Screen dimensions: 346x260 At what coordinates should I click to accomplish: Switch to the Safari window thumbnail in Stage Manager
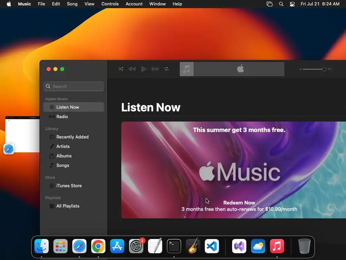coord(23,134)
